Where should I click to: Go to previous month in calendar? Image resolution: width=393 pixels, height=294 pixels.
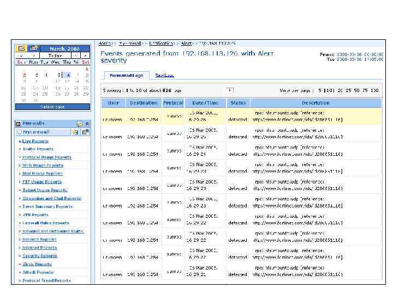click(x=34, y=55)
